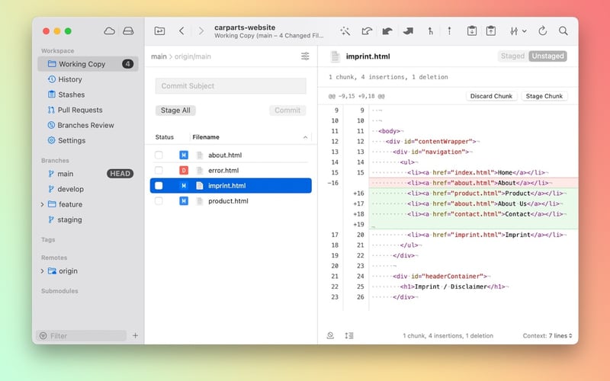Toggle the line wrapping icon below diff
Viewport: 610px width, 381px height.
[x=349, y=335]
